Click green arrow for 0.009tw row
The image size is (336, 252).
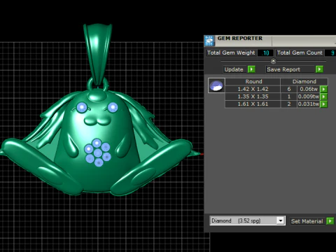point(323,97)
